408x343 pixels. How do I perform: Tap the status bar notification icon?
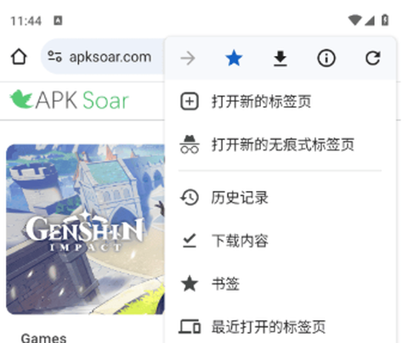[58, 20]
